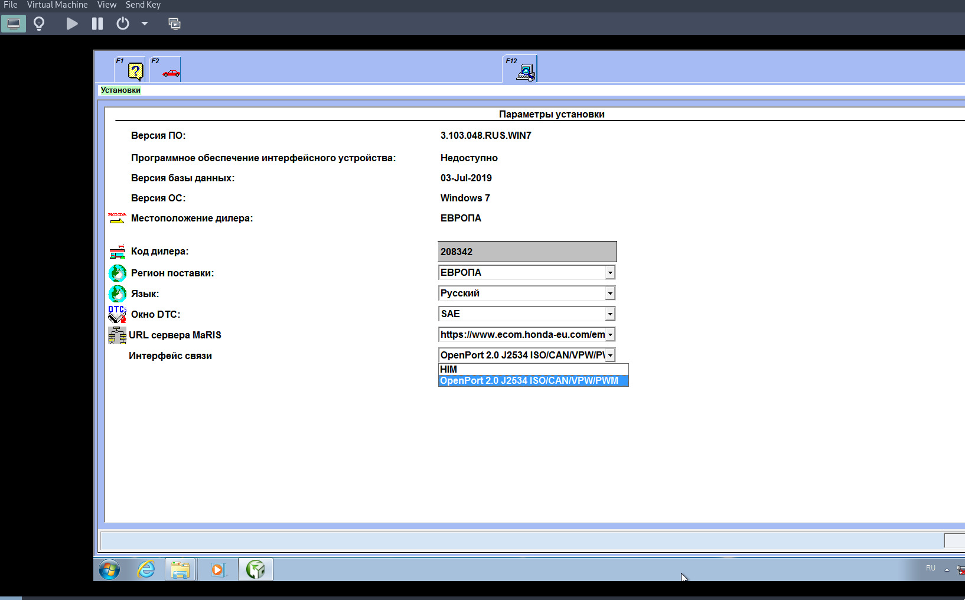Open the Virtual Machine menu
Viewport: 965px width, 600px height.
pos(57,5)
